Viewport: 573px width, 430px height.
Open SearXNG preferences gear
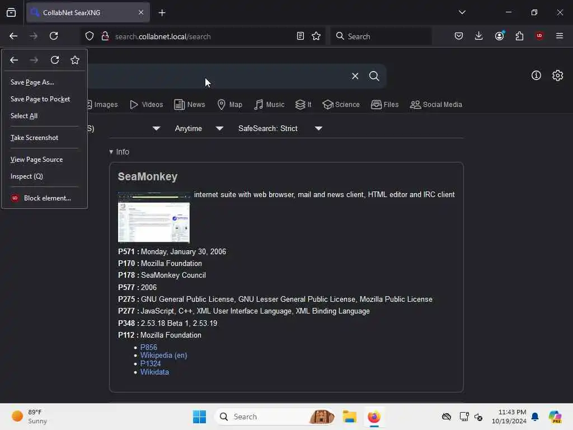[557, 76]
